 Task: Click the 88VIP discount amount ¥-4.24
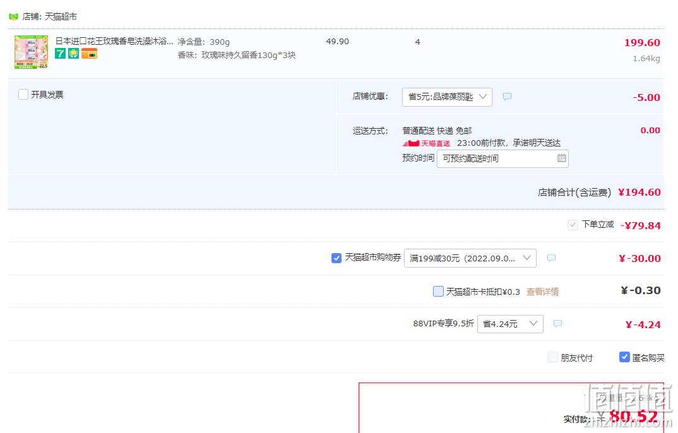643,324
